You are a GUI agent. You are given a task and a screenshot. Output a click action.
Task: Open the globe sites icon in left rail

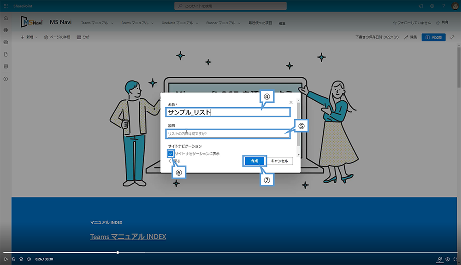pos(6,30)
